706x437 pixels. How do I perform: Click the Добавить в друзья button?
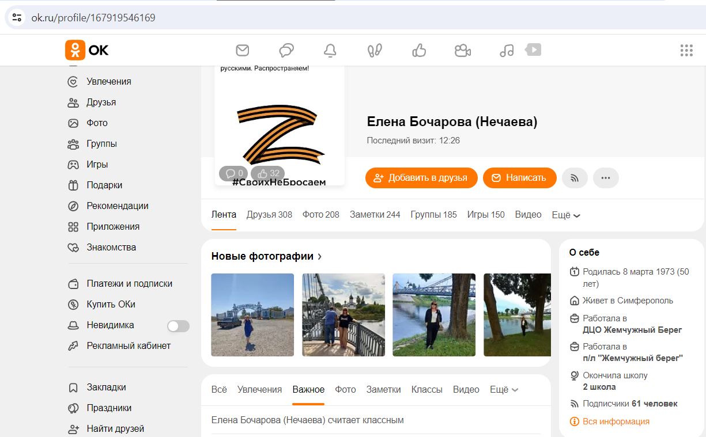(421, 178)
